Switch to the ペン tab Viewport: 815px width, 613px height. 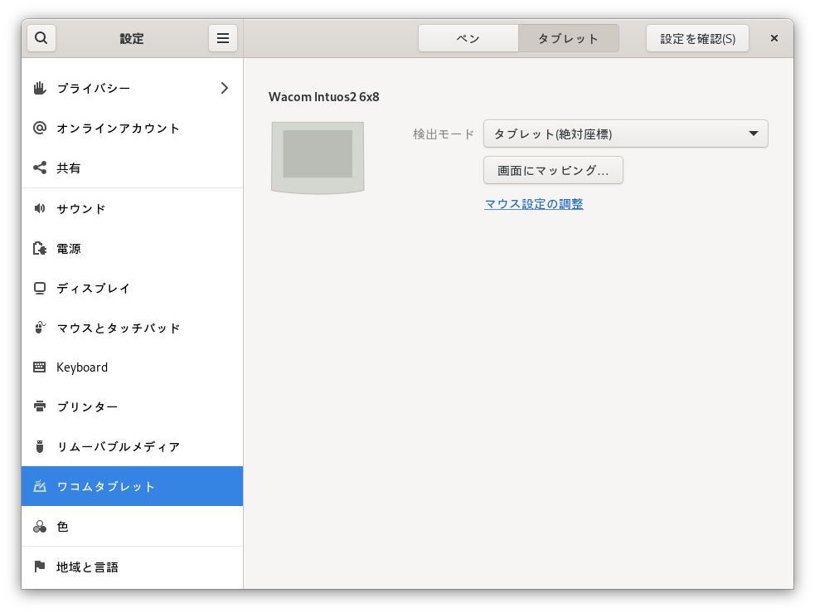click(468, 38)
